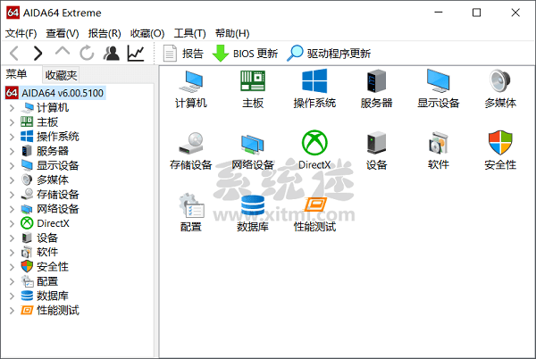The height and width of the screenshot is (359, 536).
Task: Expand the 操作系统 tree node
Action: pos(12,137)
